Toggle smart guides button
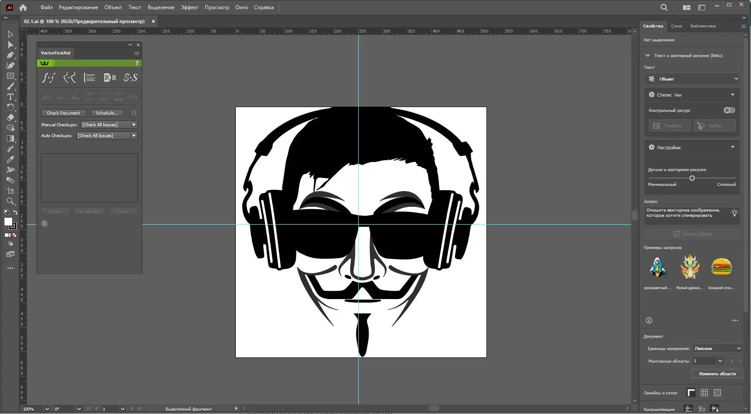This screenshot has width=751, height=414. (715, 409)
